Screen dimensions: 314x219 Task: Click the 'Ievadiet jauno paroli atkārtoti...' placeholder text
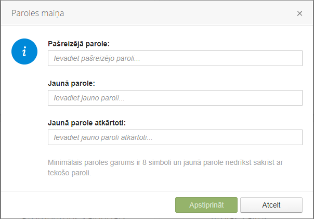(103, 137)
